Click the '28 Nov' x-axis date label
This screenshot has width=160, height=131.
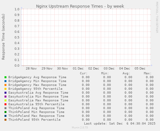[x=31, y=69]
